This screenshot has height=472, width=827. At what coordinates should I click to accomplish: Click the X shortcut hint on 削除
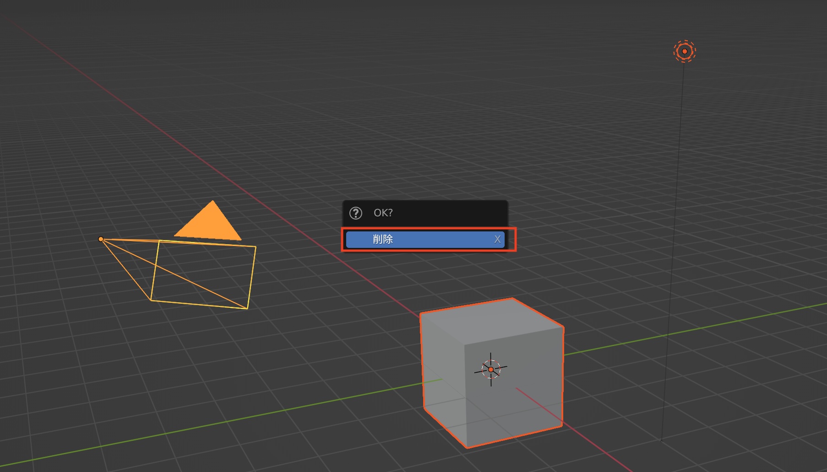coord(497,239)
